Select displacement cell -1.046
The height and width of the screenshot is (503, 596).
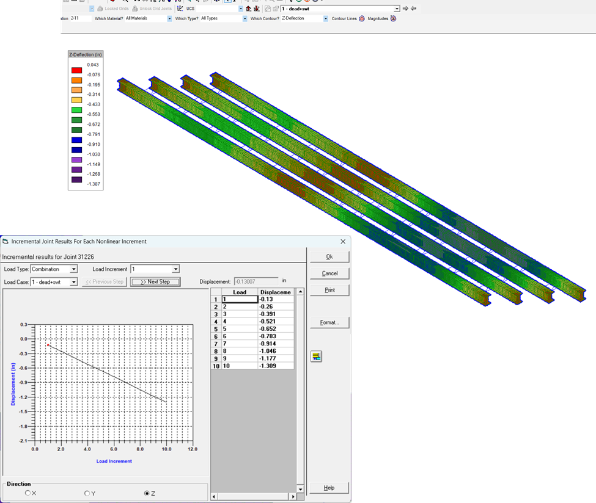(x=276, y=351)
